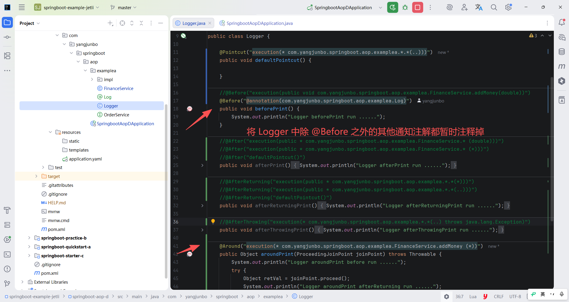Image resolution: width=569 pixels, height=302 pixels.
Task: Expand the target folder
Action: [36, 176]
